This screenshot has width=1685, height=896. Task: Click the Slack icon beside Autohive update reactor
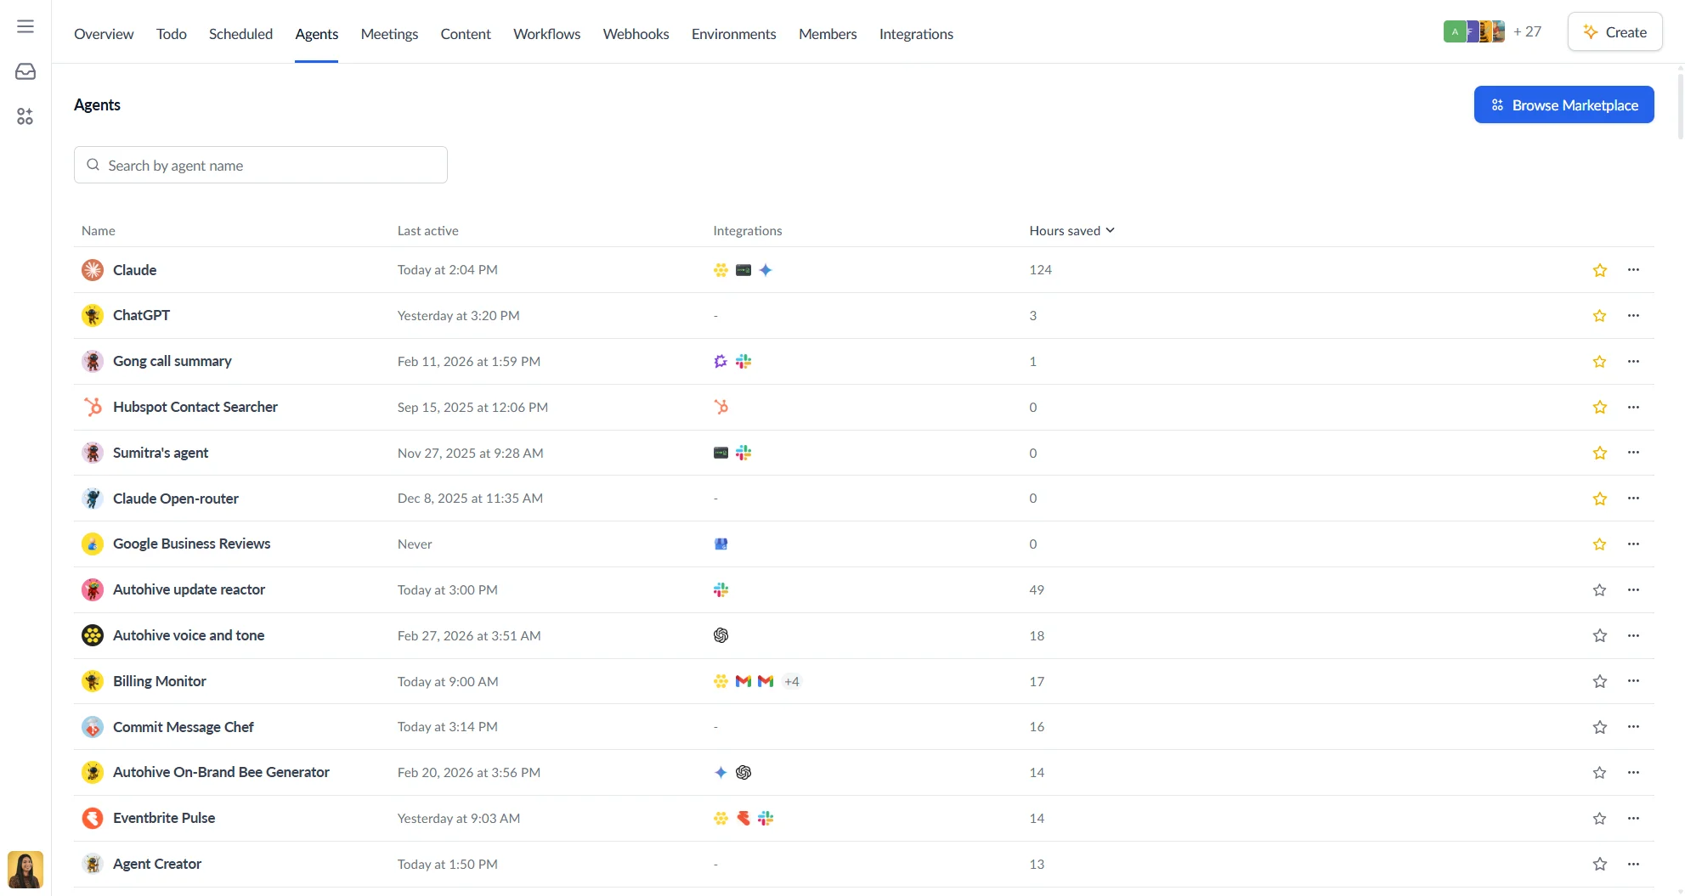[721, 589]
